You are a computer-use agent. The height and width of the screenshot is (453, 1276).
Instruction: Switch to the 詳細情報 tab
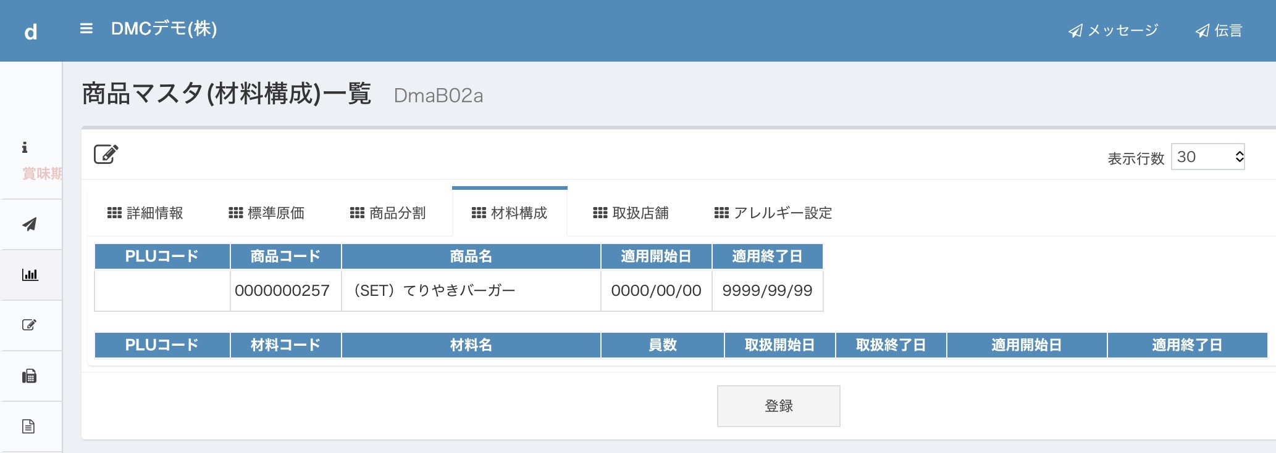tap(145, 213)
